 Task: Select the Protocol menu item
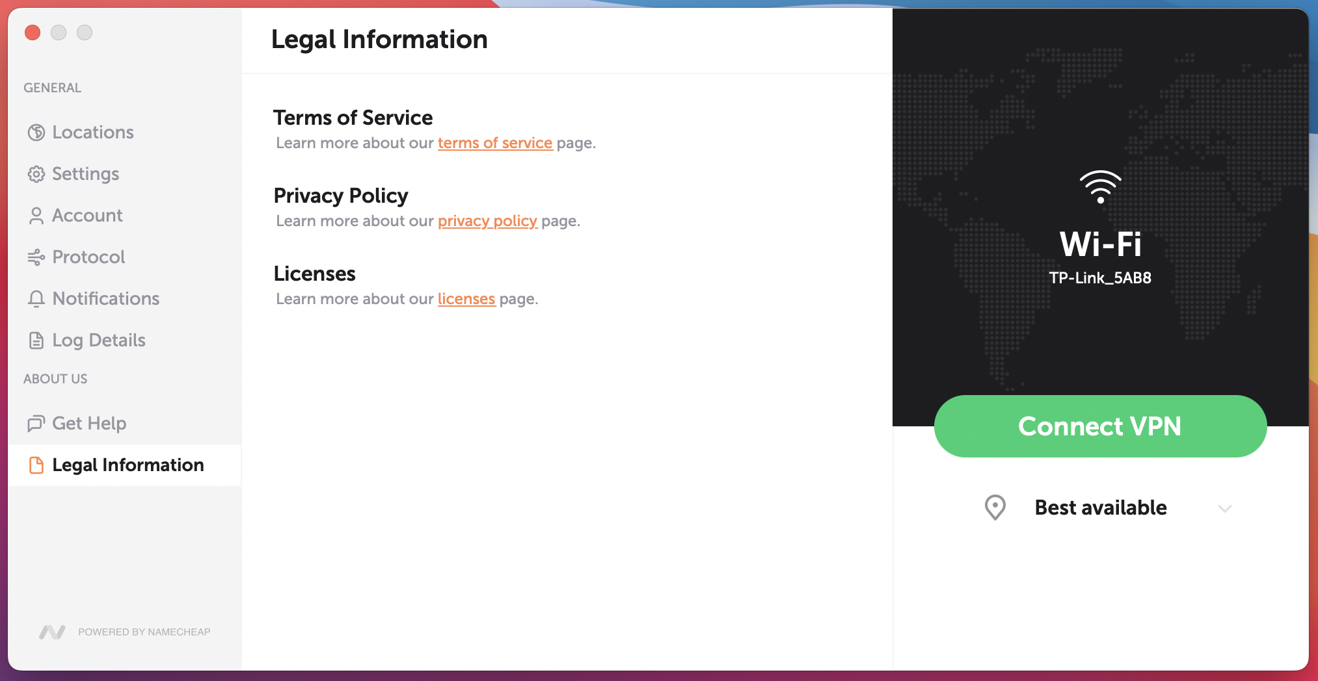(x=125, y=257)
